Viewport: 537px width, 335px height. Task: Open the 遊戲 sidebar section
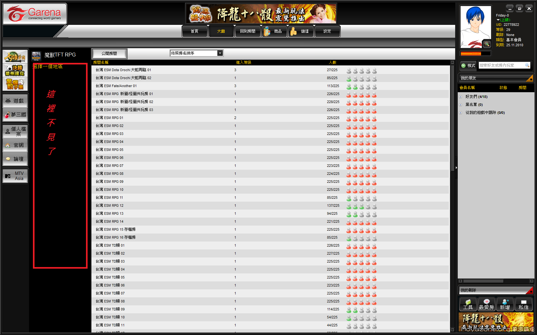pyautogui.click(x=15, y=101)
